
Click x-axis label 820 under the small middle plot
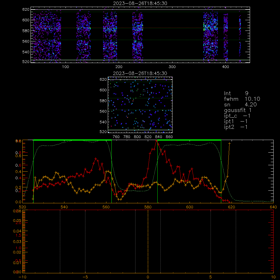(148, 137)
